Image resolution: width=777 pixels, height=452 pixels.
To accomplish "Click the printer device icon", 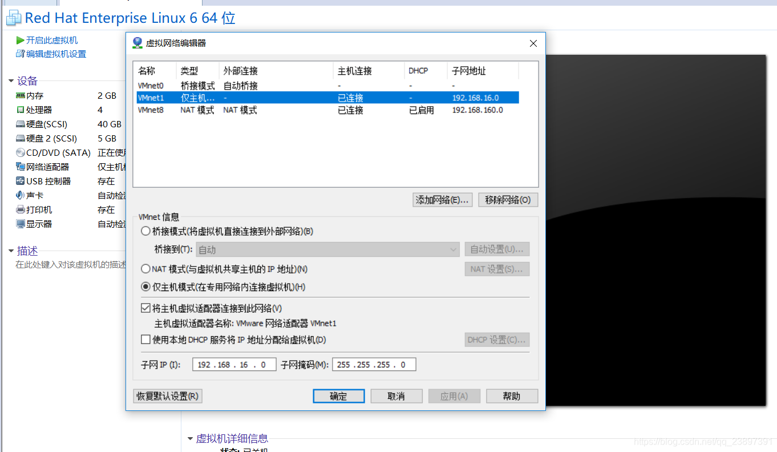I will (x=21, y=209).
